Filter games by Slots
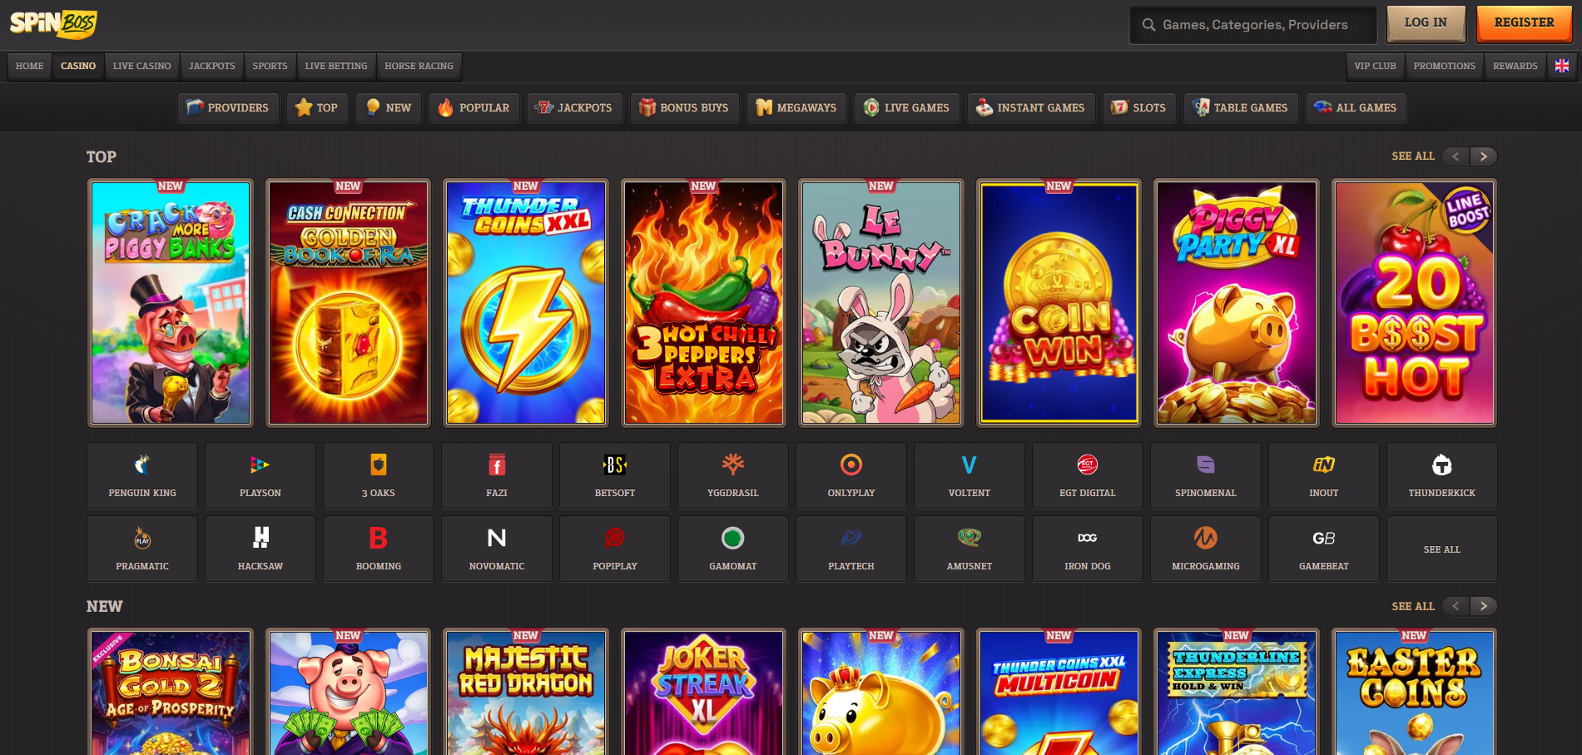Image resolution: width=1582 pixels, height=755 pixels. click(x=1138, y=107)
